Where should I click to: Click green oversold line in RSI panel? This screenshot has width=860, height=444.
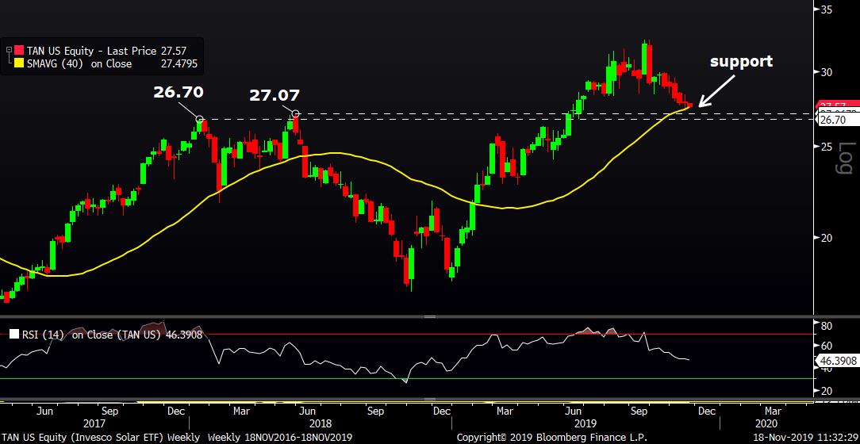[x=406, y=378]
